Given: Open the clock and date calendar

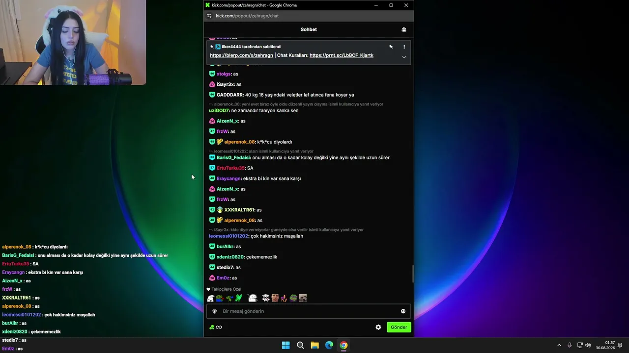Looking at the screenshot, I should tap(605, 345).
